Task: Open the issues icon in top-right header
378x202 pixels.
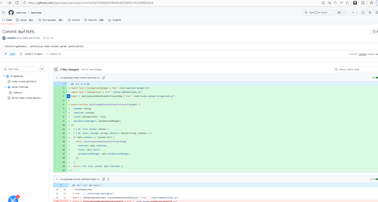Action: 363,13
